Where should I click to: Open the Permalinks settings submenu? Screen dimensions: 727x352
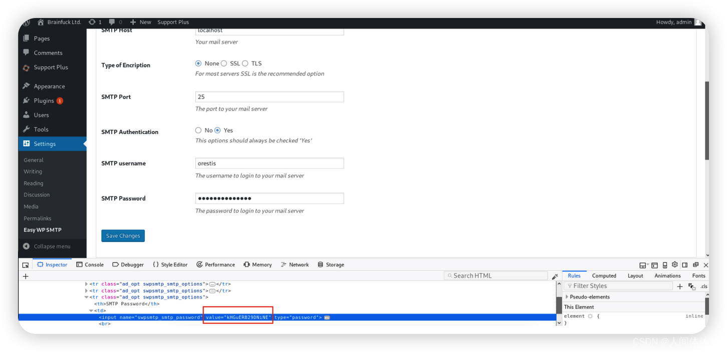tap(38, 218)
